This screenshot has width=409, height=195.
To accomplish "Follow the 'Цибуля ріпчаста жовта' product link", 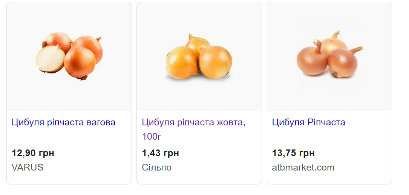I will point(193,122).
